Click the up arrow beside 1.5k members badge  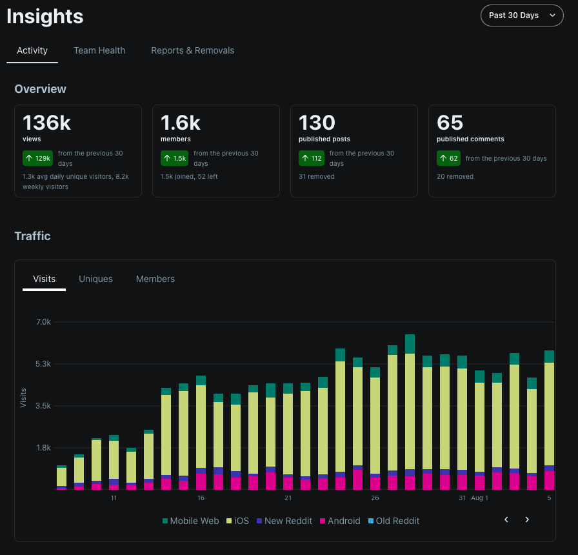coord(167,158)
